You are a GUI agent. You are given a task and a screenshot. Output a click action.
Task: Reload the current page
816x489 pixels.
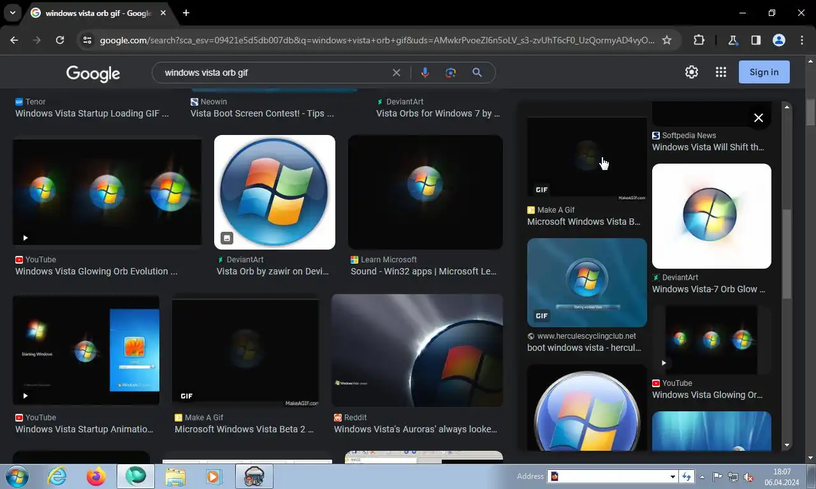click(60, 40)
